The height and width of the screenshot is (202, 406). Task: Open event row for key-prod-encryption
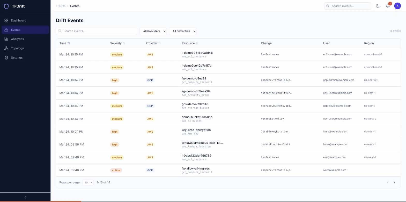tap(228, 132)
